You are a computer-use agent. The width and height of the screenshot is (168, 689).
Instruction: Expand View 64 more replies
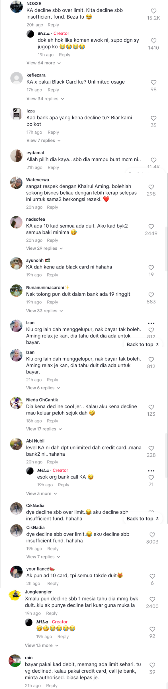coord(44,63)
